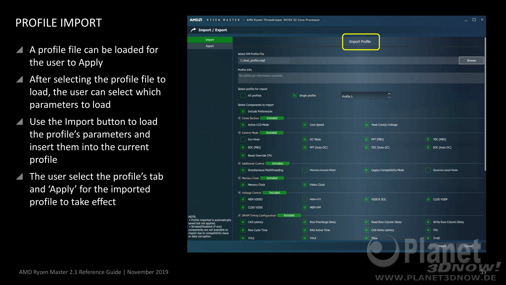Toggle the Memory Clock item checkbox
Viewport: 506px width, 285px height.
point(243,185)
